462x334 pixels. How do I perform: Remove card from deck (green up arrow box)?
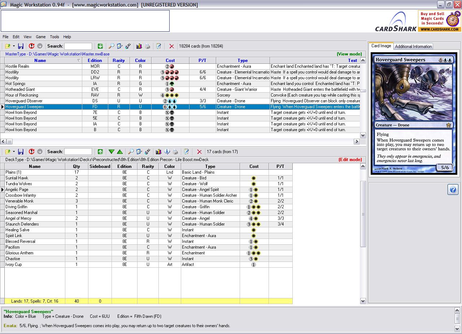point(100,152)
